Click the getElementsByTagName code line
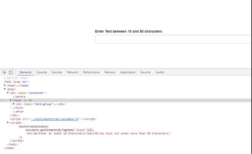 [x=60, y=130]
